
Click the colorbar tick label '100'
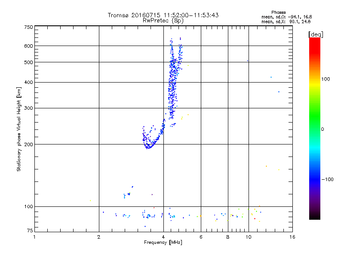(326, 79)
